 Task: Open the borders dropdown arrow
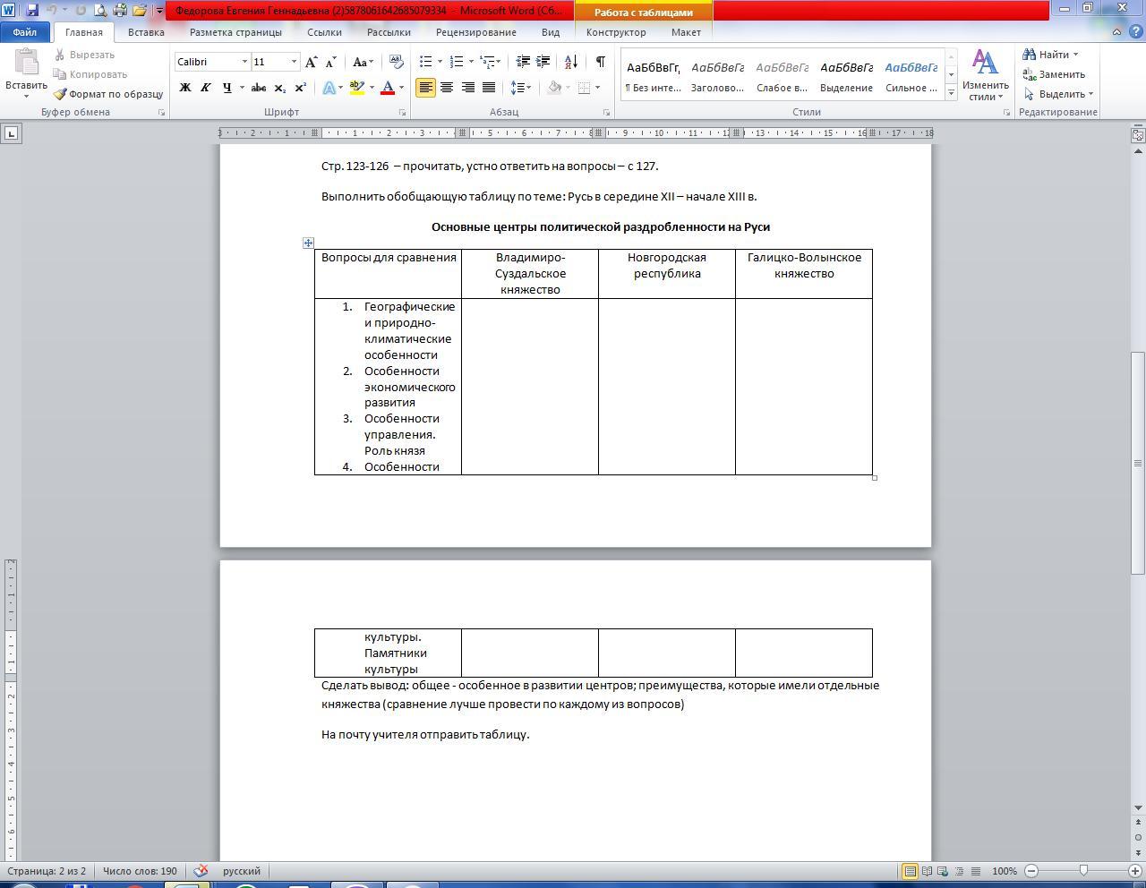coord(597,88)
